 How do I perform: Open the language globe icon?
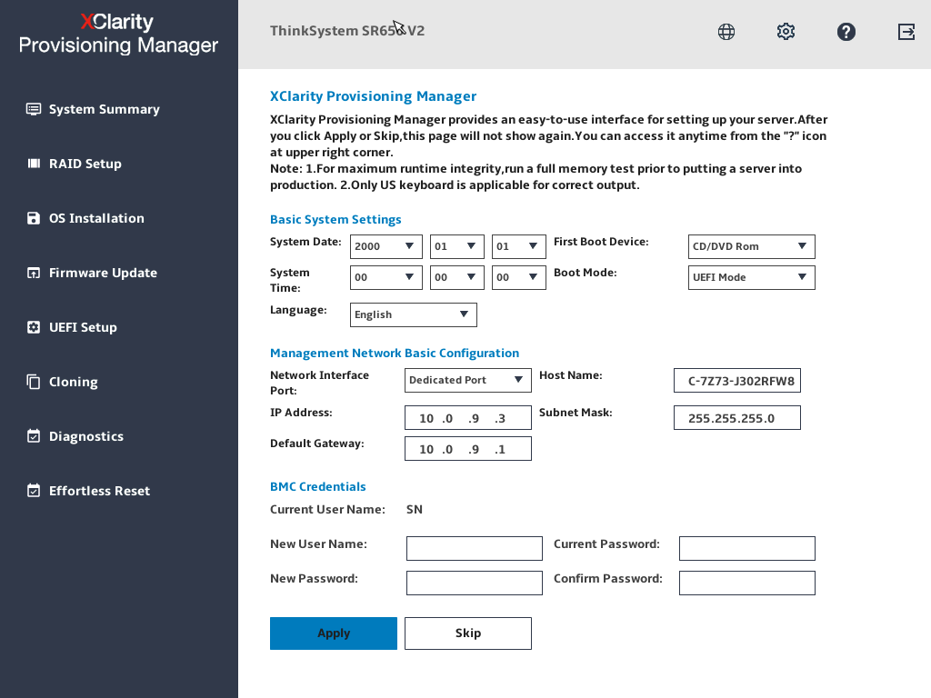[726, 32]
